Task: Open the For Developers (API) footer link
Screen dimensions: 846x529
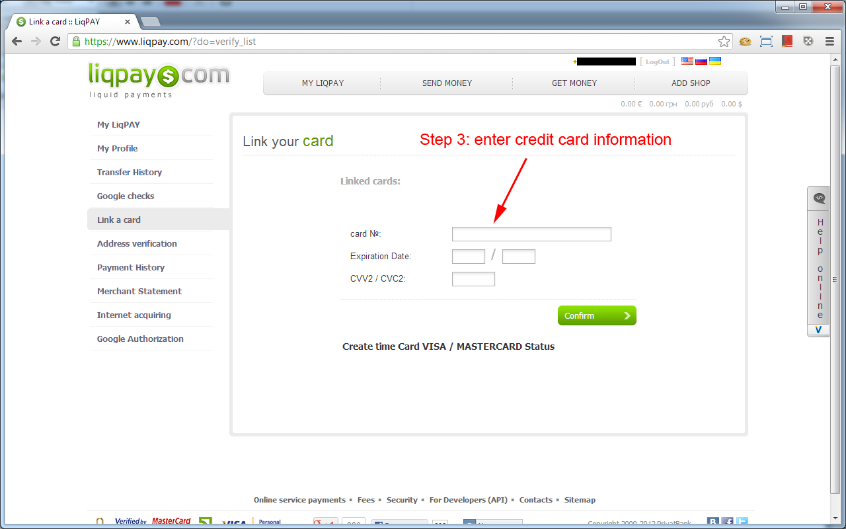Action: tap(469, 500)
